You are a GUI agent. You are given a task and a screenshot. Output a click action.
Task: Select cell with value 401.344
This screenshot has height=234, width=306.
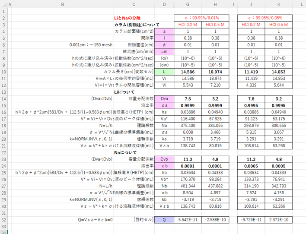(188, 186)
